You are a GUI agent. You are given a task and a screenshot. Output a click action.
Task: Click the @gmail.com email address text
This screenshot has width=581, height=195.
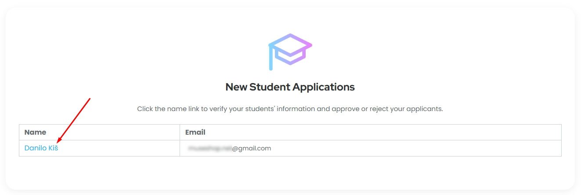252,148
